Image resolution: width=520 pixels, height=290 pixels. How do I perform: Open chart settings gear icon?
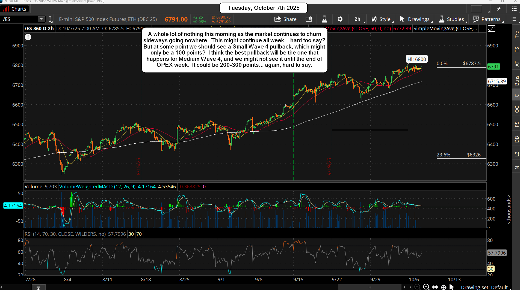340,19
